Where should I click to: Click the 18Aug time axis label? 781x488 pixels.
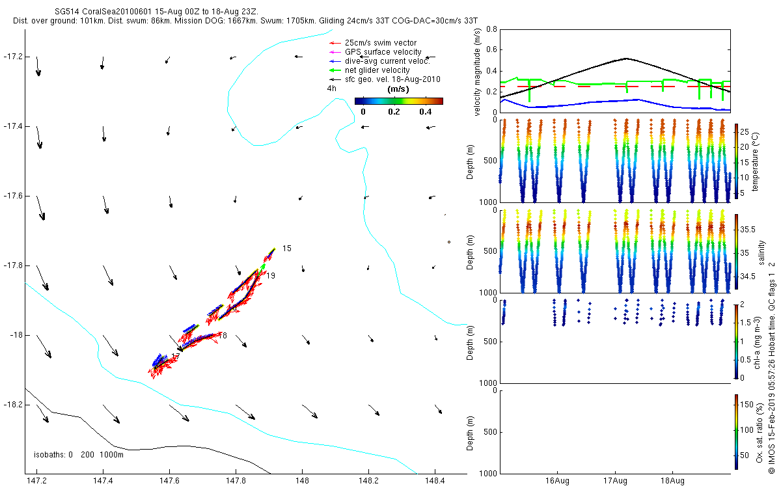(672, 482)
